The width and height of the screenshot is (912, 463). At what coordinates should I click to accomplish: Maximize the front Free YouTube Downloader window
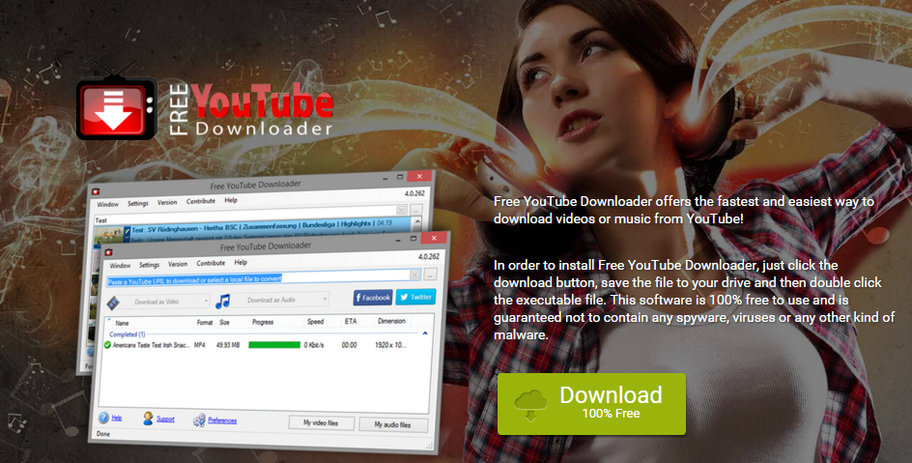pos(413,239)
